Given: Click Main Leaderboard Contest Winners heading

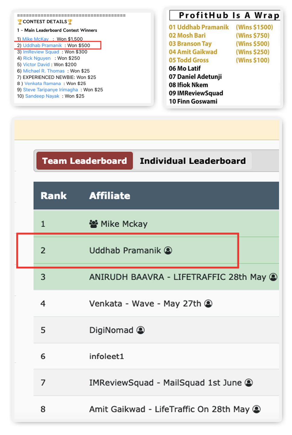Looking at the screenshot, I should (61, 30).
